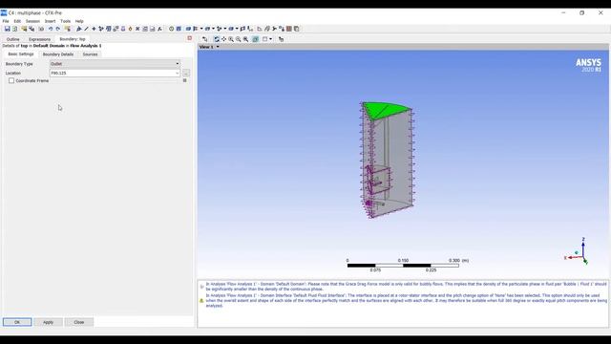Click the red close icon of the details panel
The image size is (611, 344).
[x=190, y=38]
